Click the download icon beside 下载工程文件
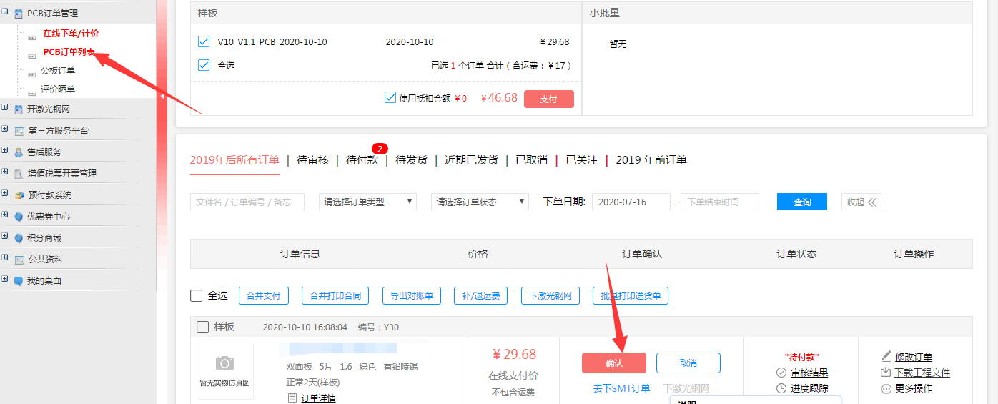 click(x=886, y=373)
